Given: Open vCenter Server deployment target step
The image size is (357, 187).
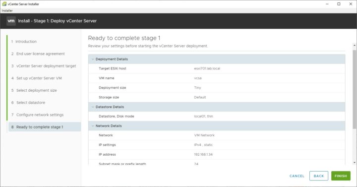Looking at the screenshot, I should [x=44, y=66].
